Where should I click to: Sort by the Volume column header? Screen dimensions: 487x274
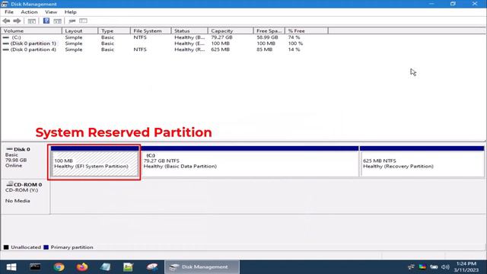pos(31,30)
